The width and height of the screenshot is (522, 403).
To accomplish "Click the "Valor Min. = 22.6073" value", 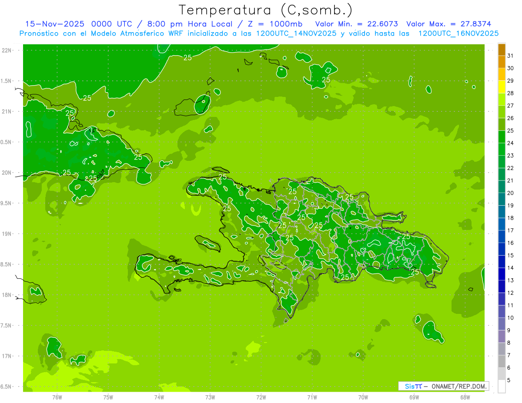I will 357,24.
